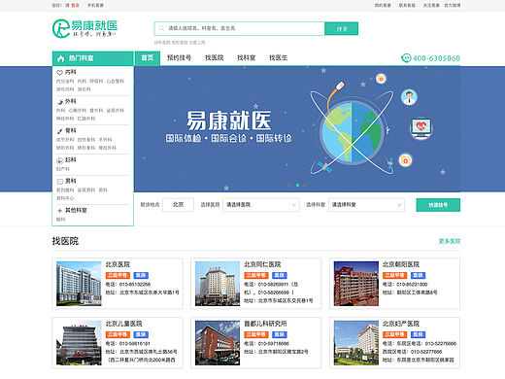Select 泌尿外科 under 外科
505x379 pixels.
click(x=116, y=111)
